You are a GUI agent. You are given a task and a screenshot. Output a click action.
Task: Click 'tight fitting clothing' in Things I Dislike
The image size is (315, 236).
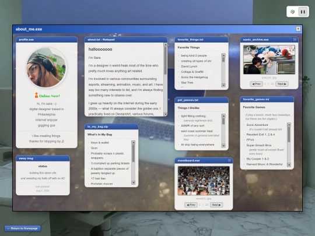(193, 116)
